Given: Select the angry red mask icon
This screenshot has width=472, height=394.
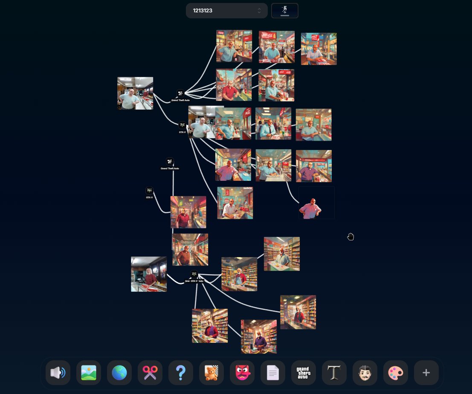Looking at the screenshot, I should 242,373.
